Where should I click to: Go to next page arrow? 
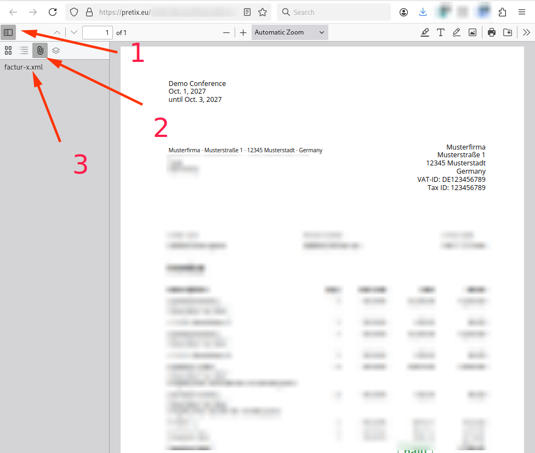[74, 32]
